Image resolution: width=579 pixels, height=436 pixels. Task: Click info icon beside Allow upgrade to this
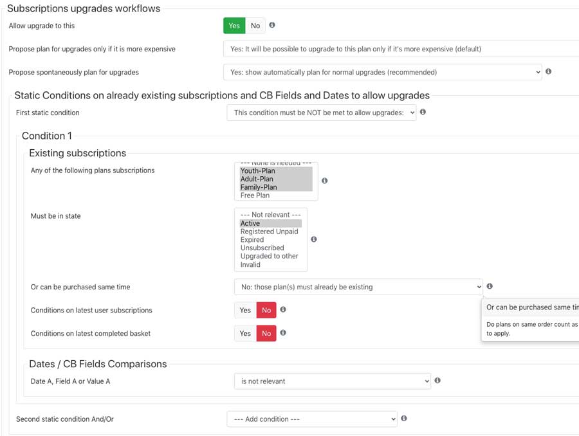(x=272, y=24)
